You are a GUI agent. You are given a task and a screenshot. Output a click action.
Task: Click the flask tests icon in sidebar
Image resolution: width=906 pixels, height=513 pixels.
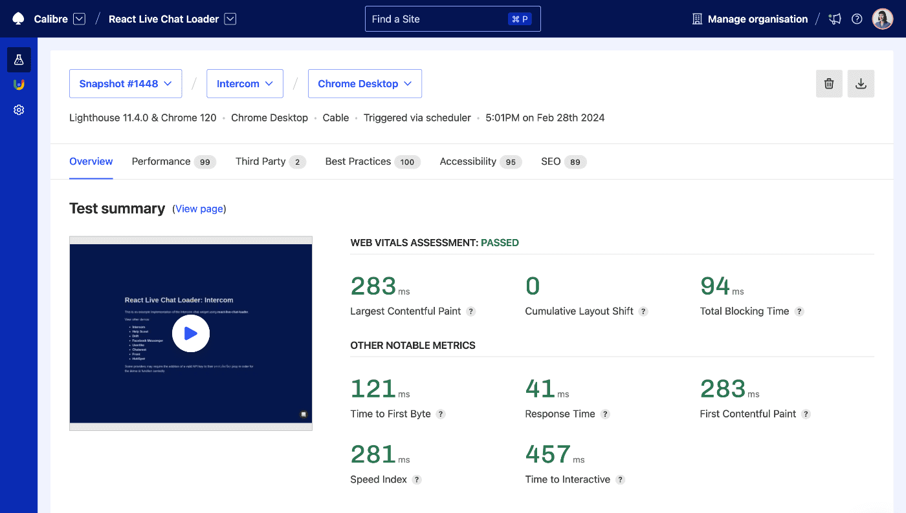point(19,59)
